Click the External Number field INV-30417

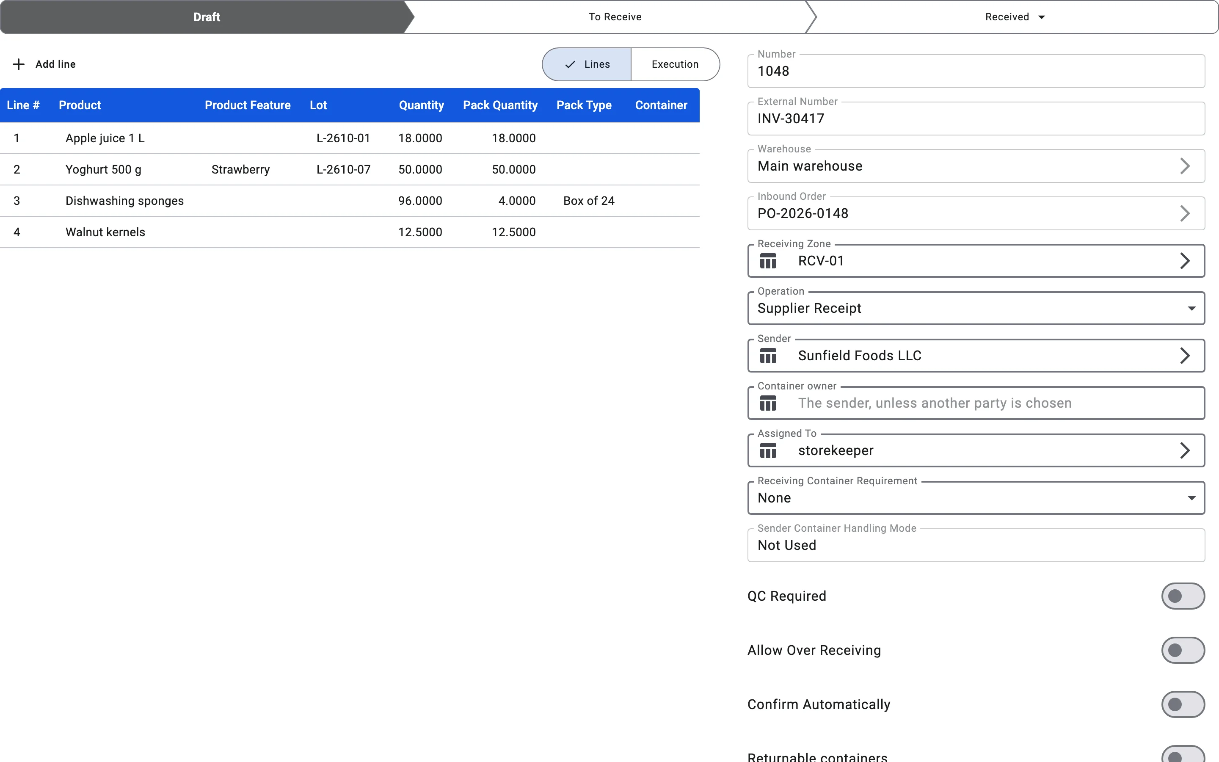(976, 119)
